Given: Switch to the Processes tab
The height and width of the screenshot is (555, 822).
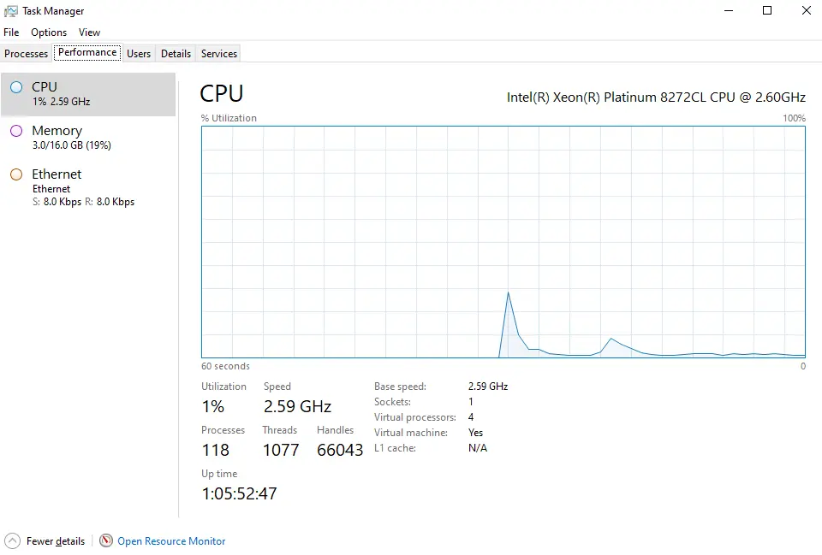Looking at the screenshot, I should pos(27,53).
